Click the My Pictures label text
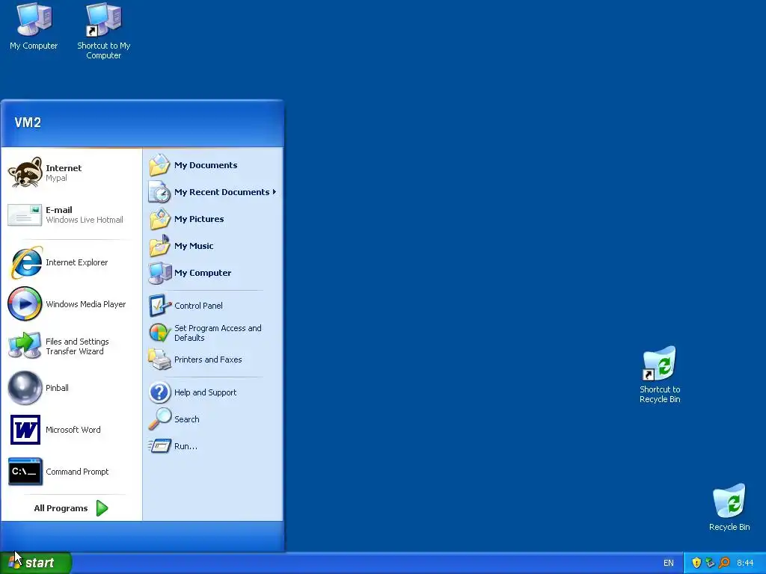Viewport: 766px width, 574px height. click(x=199, y=219)
